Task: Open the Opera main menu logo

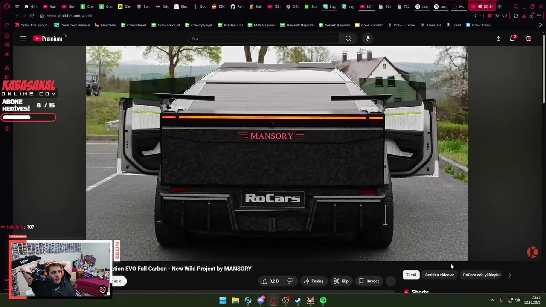Action: point(7,6)
